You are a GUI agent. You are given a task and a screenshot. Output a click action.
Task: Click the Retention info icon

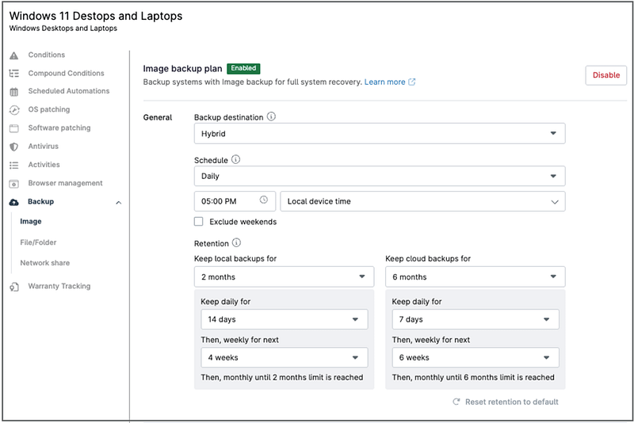coord(236,242)
